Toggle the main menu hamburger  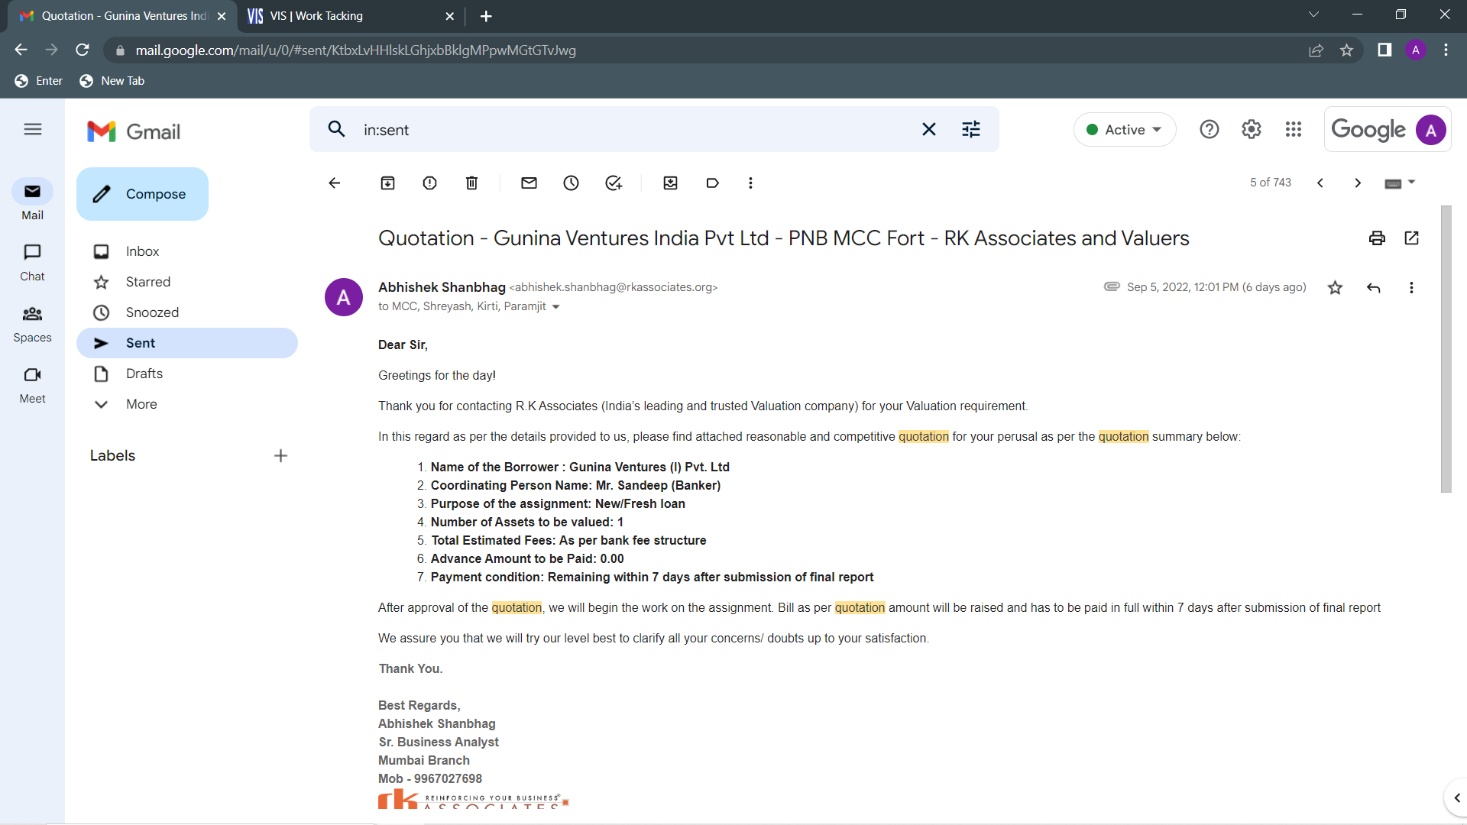point(32,130)
